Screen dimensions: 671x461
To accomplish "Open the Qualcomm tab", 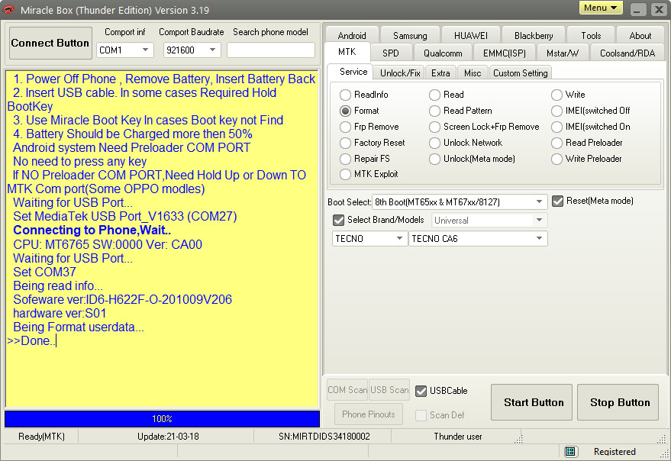I will pos(443,53).
